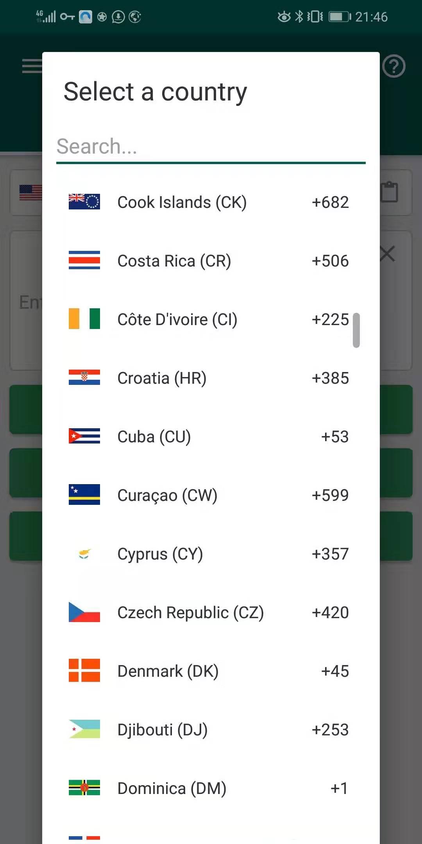Image resolution: width=422 pixels, height=844 pixels.
Task: Select Dominica (DM) country code
Action: [x=172, y=789]
